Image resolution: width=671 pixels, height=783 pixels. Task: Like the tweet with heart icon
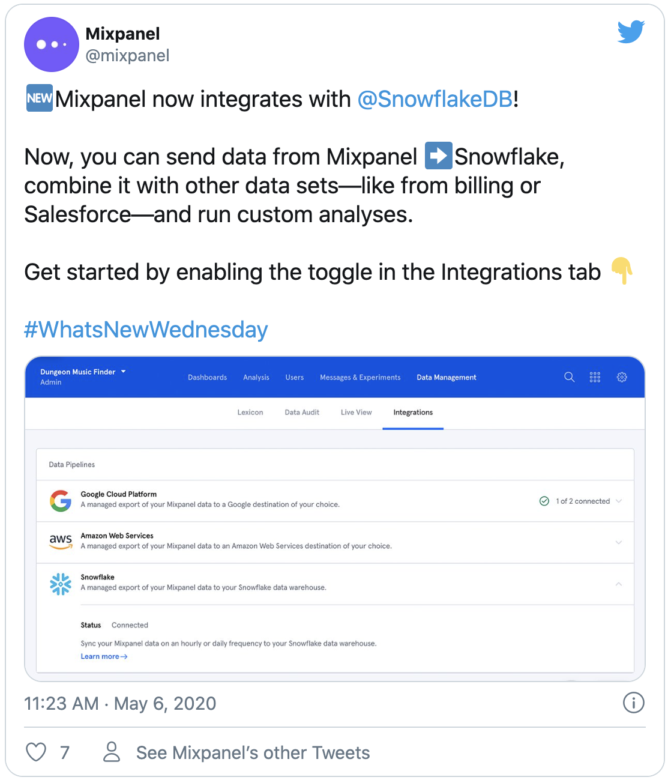[36, 752]
